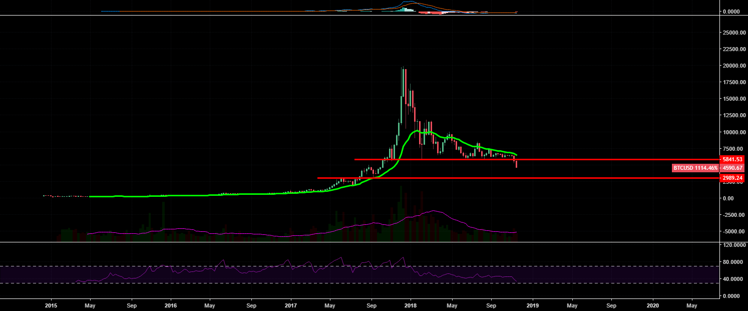This screenshot has height=311, width=748.
Task: Click the 2989.24 price label on the axis
Action: point(732,177)
